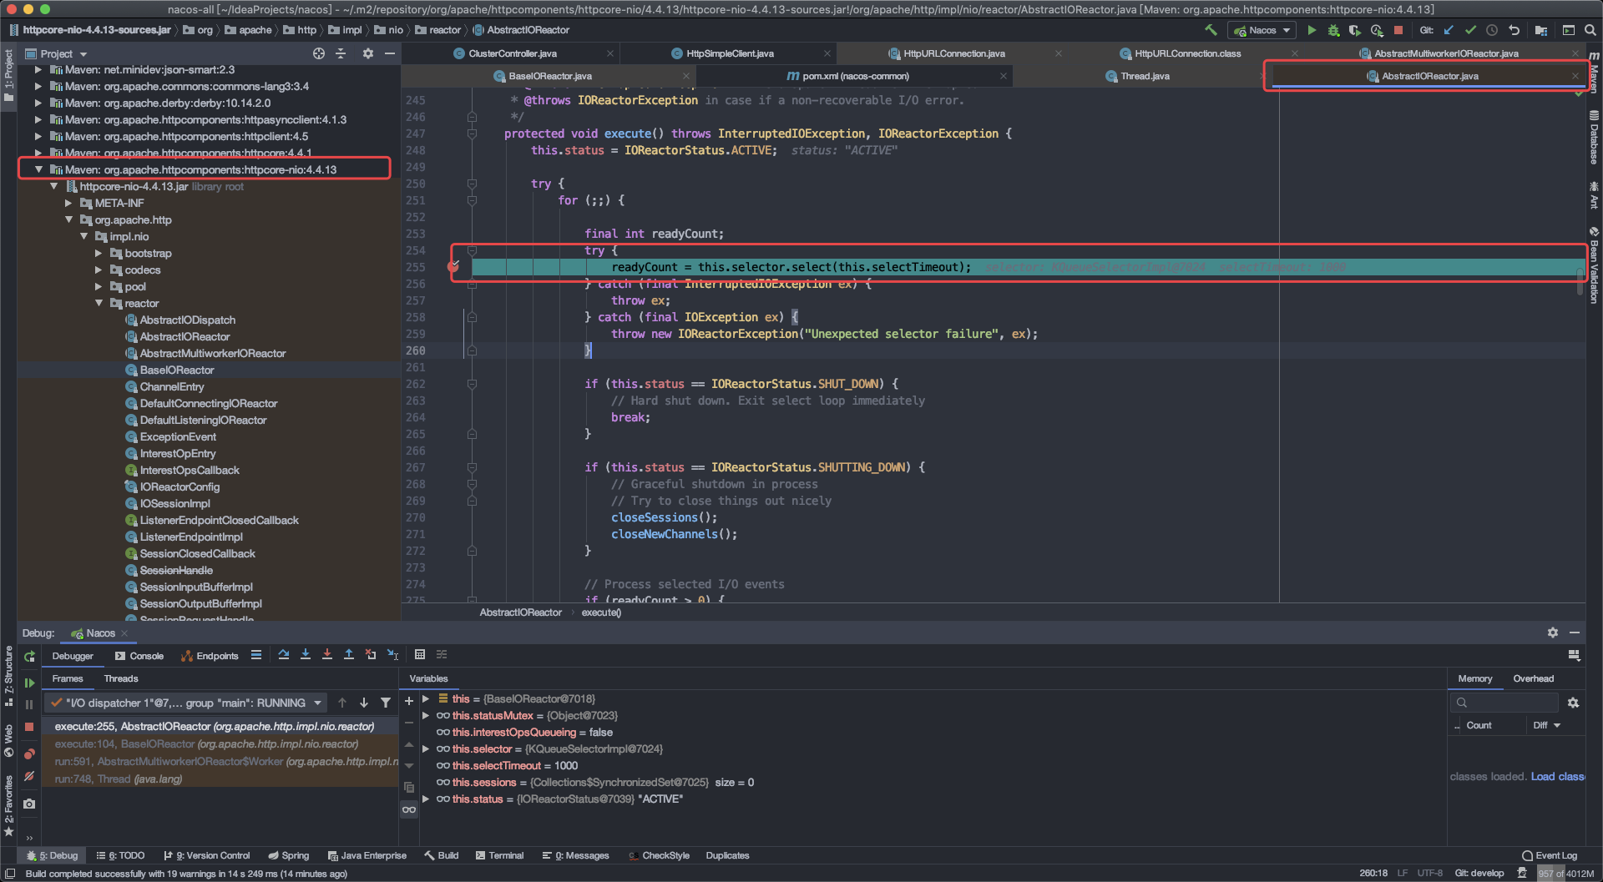Expand the bootstrap package node
Screen dimensions: 1603x882
tap(99, 253)
